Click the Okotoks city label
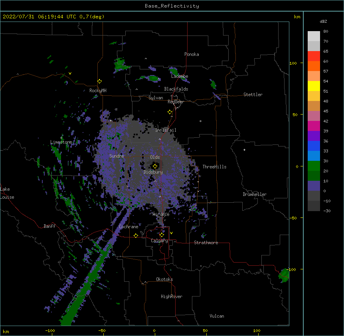This screenshot has width=344, height=336. tap(164, 279)
